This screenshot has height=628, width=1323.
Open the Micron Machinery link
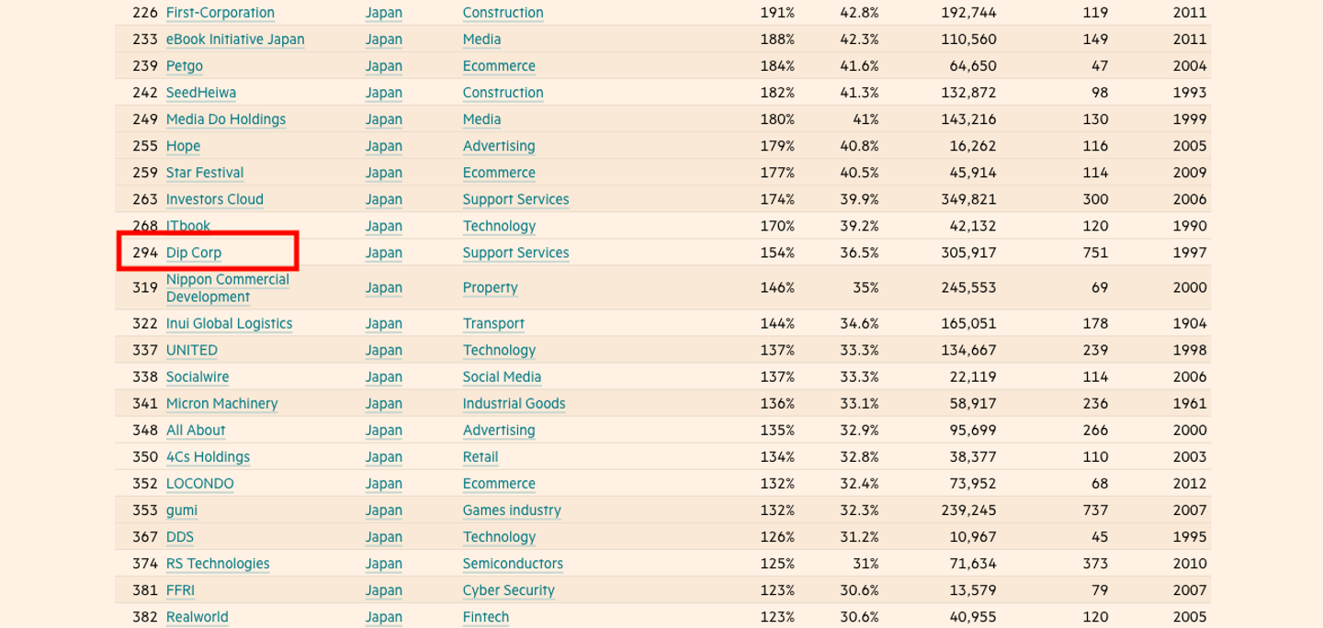[x=222, y=403]
